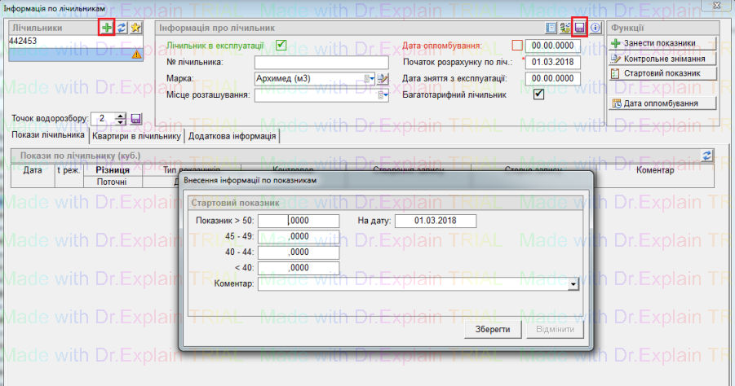Screen dimensions: 735x386
Task: Increase the Точок водорозбору spinner value
Action: [121, 115]
